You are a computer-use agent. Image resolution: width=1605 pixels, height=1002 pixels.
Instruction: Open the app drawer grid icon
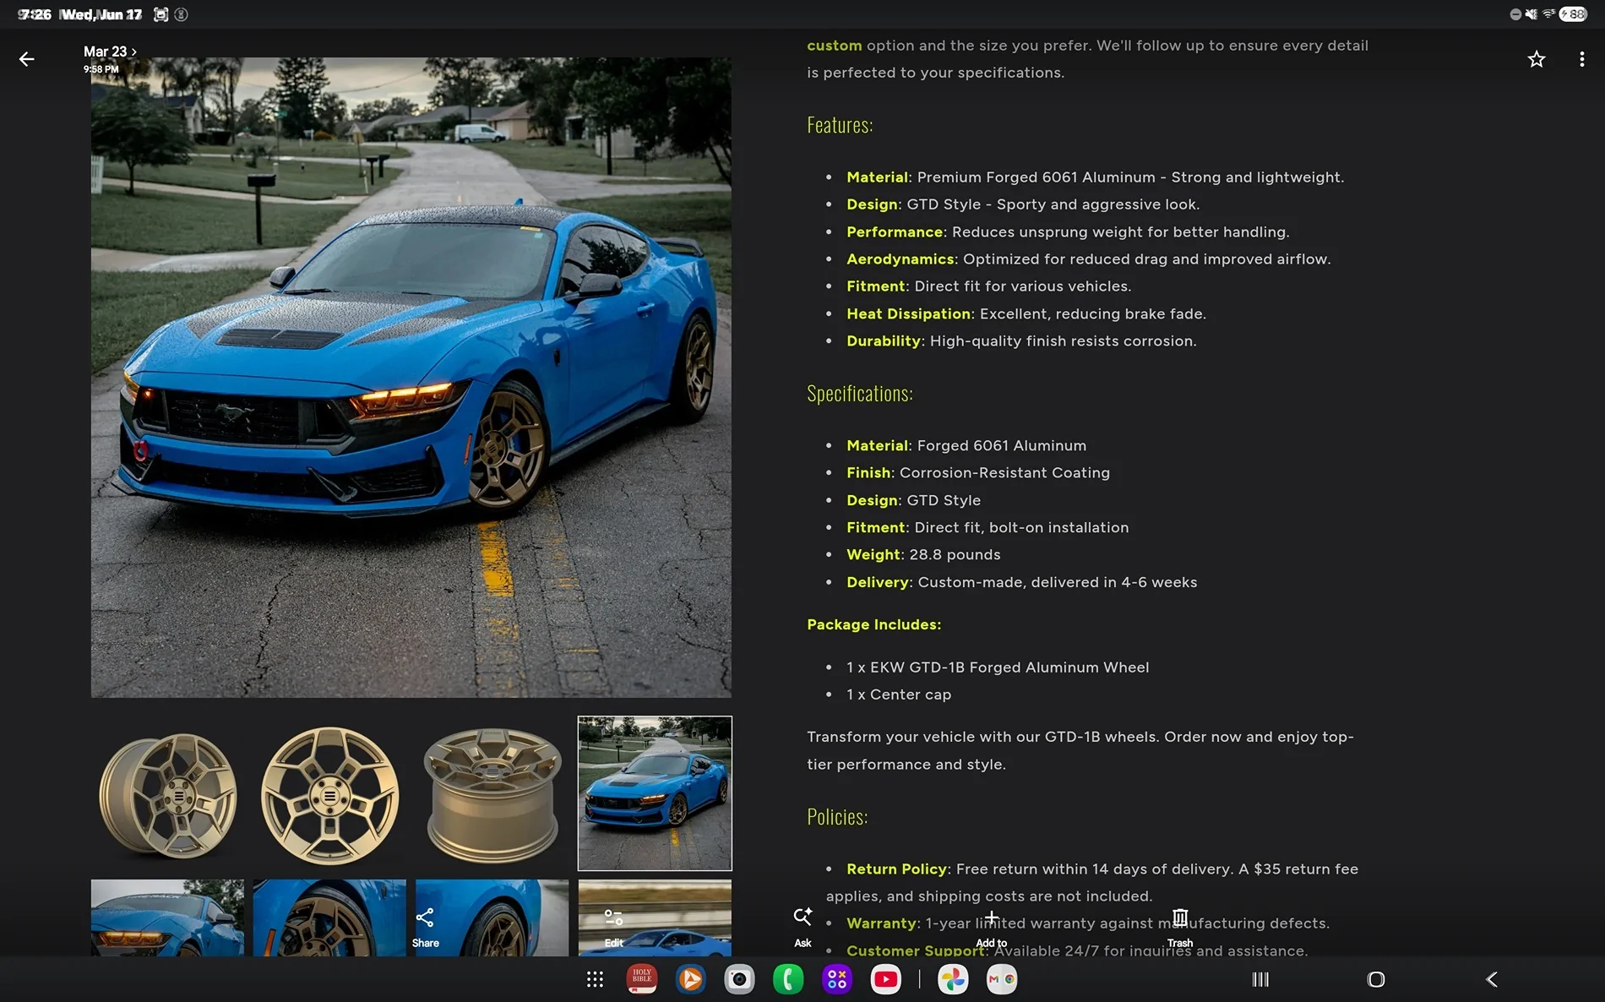pos(595,979)
